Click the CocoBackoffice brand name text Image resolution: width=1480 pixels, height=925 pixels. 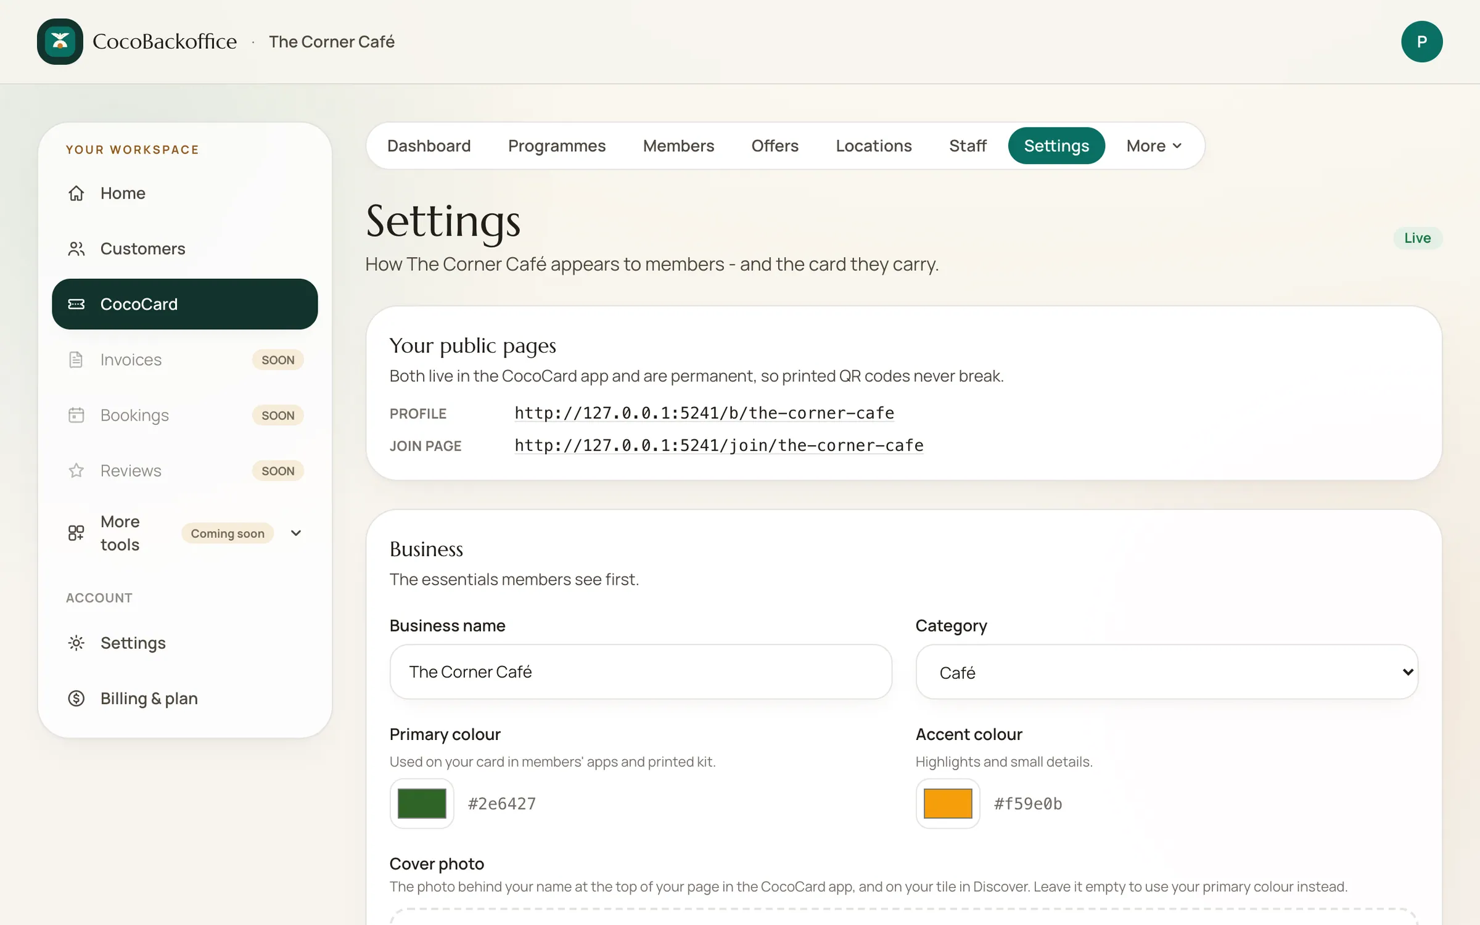(165, 41)
